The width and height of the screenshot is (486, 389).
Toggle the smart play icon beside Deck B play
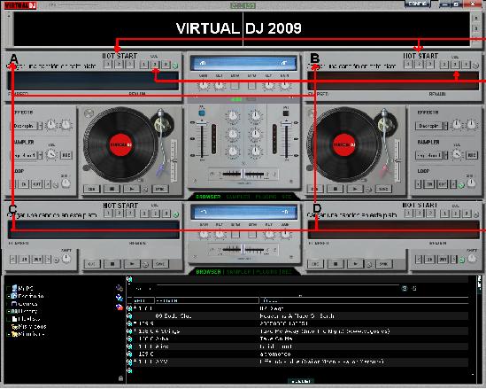(x=368, y=190)
